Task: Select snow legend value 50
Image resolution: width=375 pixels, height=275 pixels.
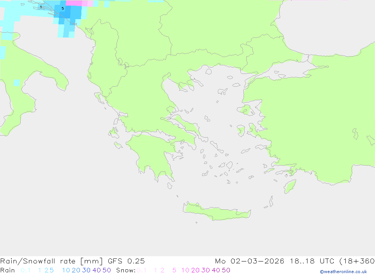Action: click(226, 270)
